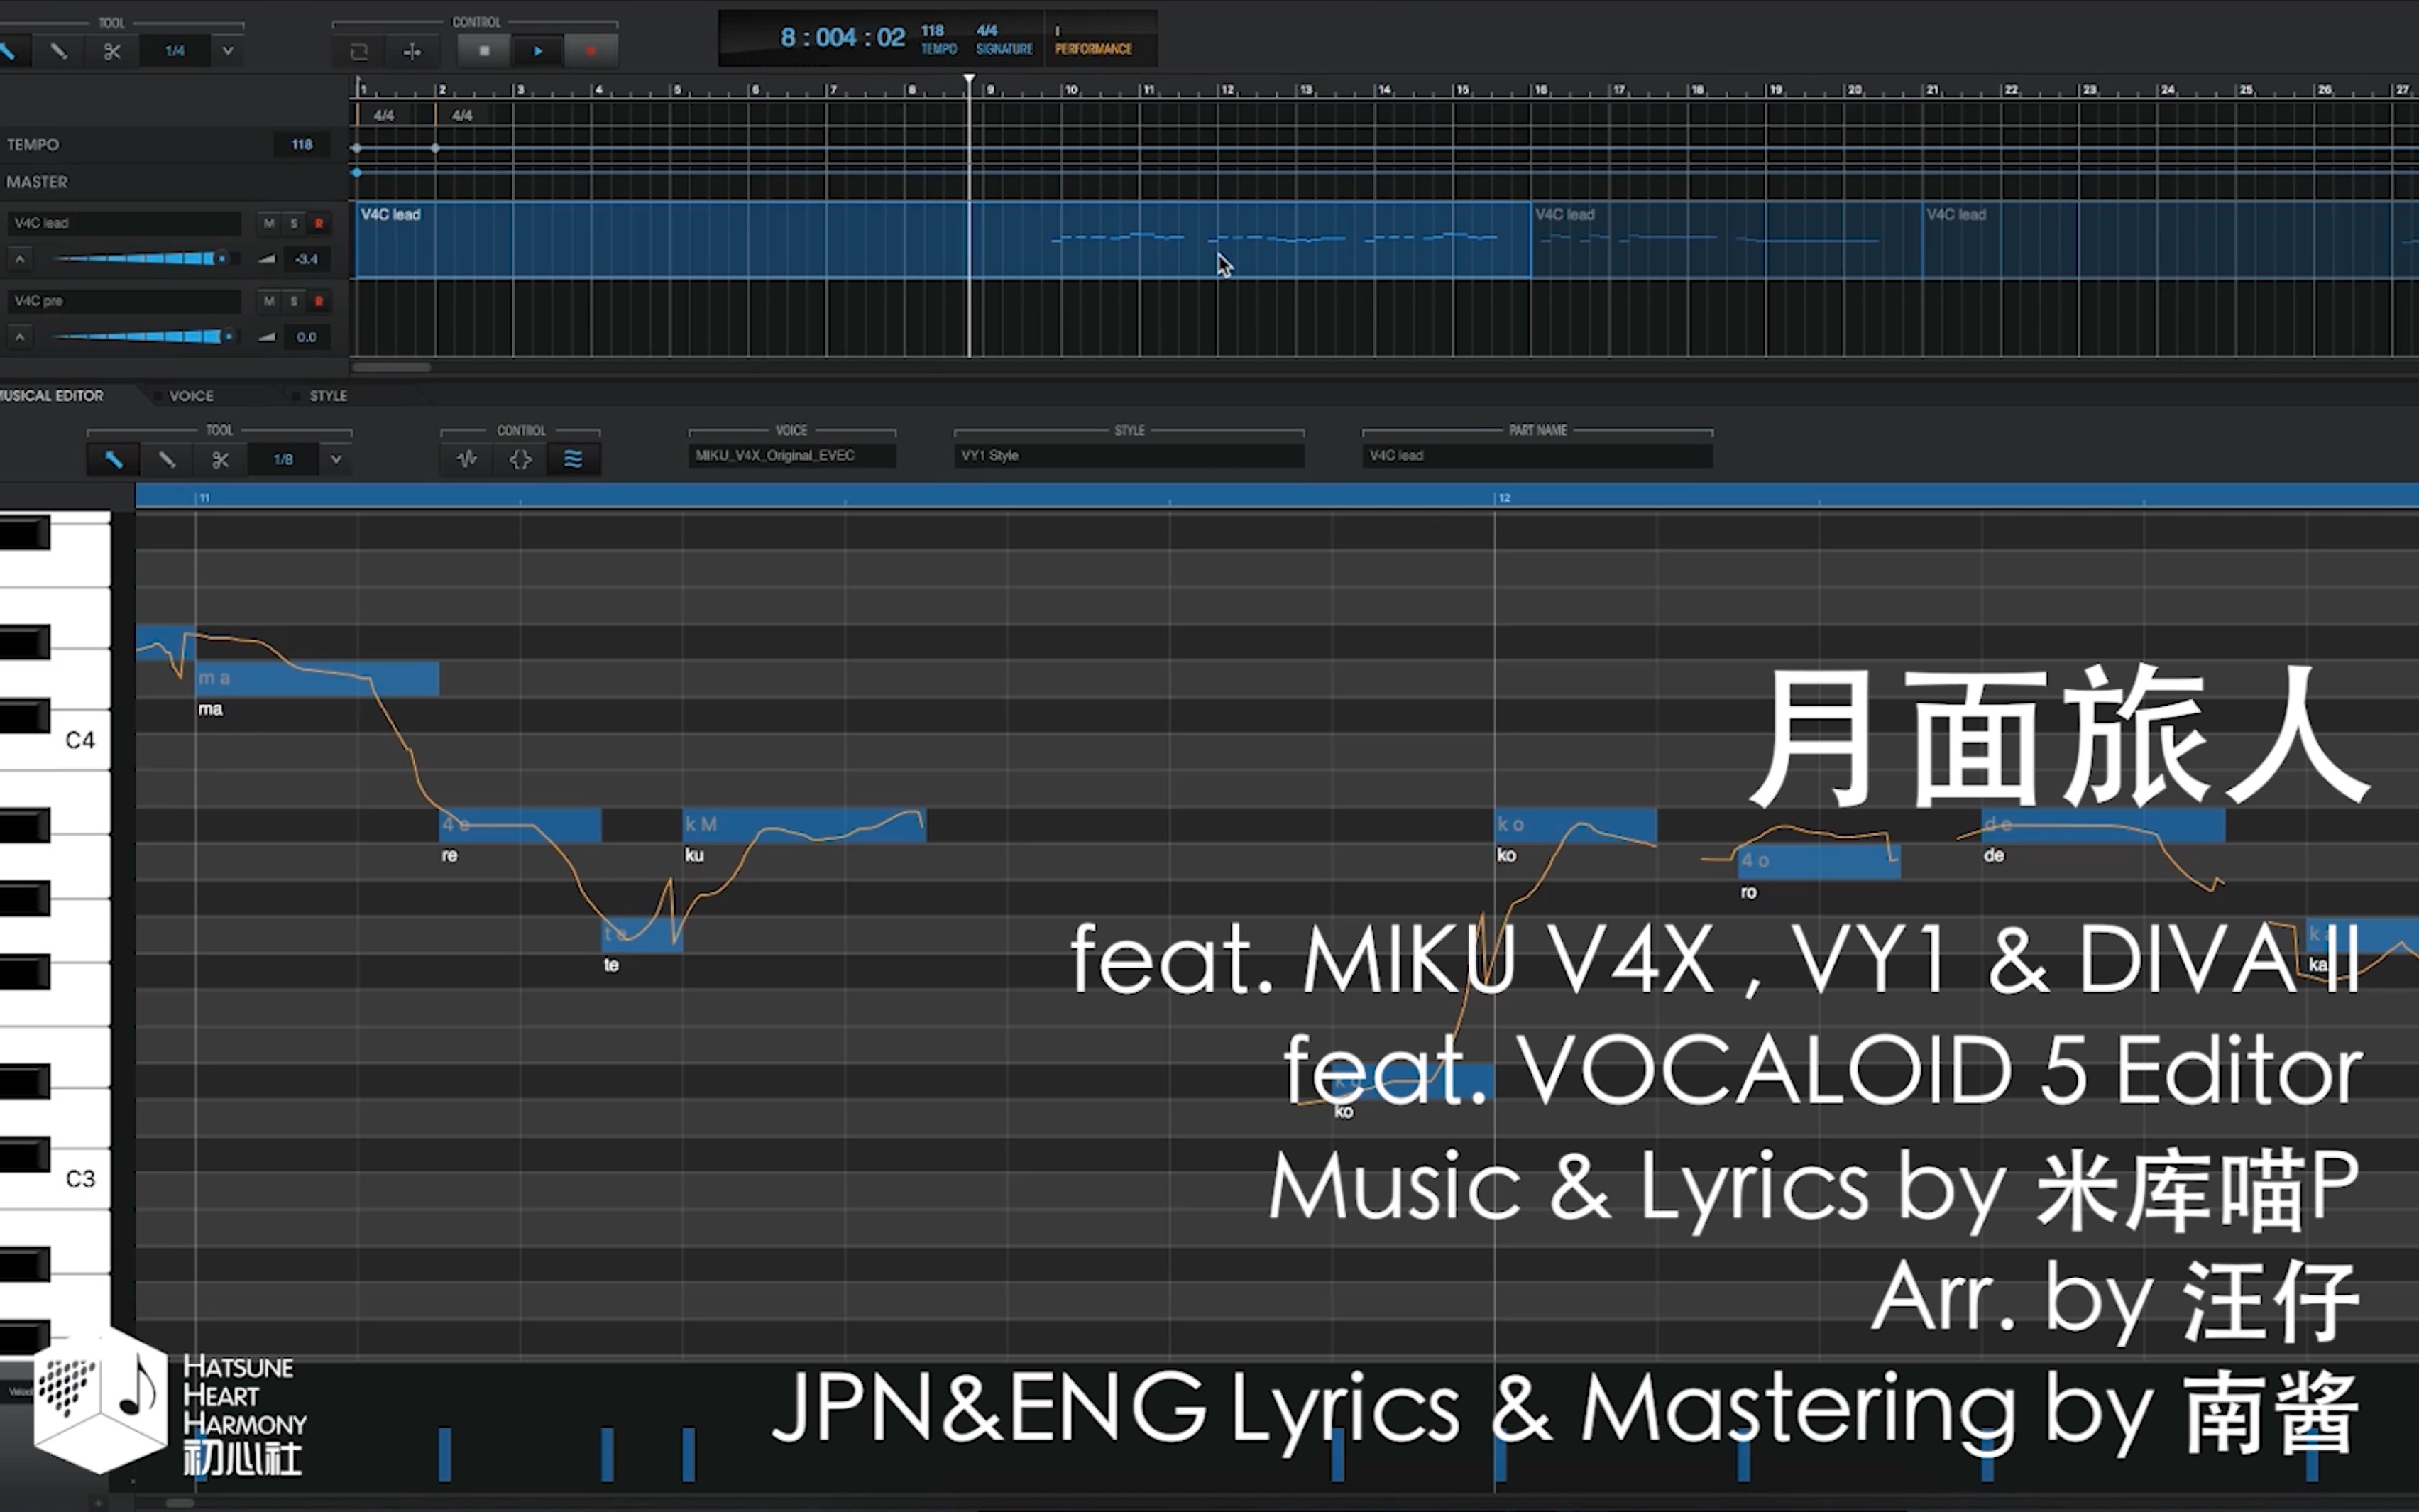Mute the V4C lead track
This screenshot has width=2419, height=1512.
coord(269,223)
